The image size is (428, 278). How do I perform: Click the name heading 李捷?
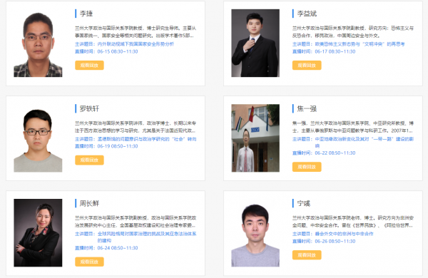[86, 14]
